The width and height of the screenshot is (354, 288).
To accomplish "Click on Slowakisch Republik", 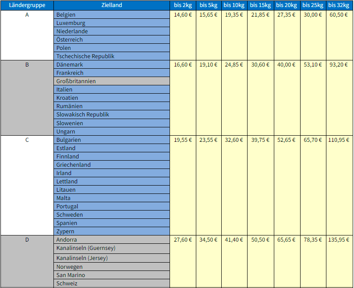I will tap(111, 115).
